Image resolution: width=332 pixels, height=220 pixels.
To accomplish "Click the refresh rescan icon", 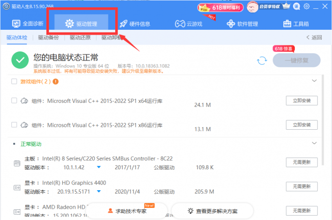I will pos(262,60).
